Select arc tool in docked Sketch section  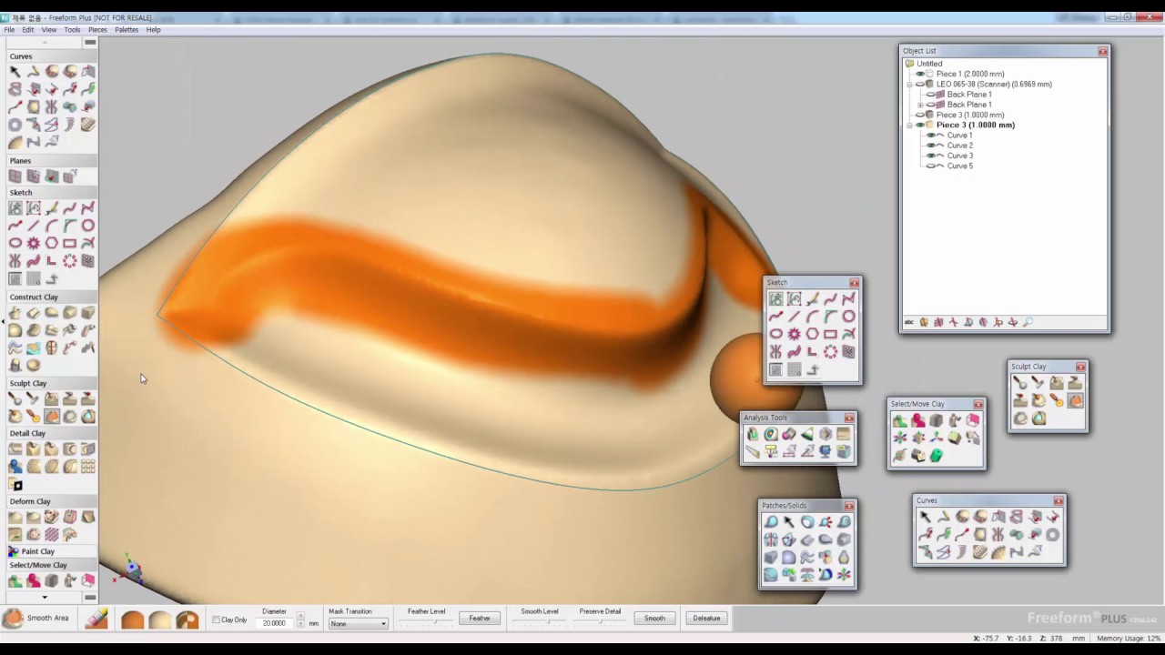[x=52, y=225]
